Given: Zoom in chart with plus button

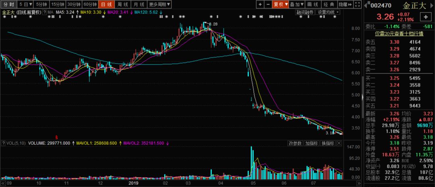Looking at the screenshot, I should click(260, 4).
